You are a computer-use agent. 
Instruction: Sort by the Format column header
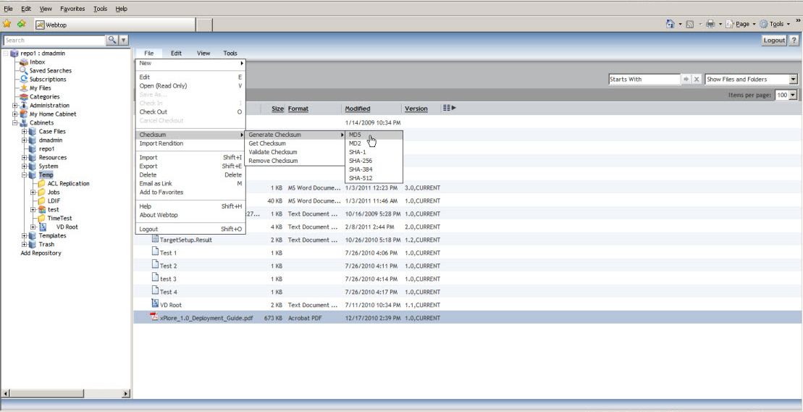click(x=298, y=109)
